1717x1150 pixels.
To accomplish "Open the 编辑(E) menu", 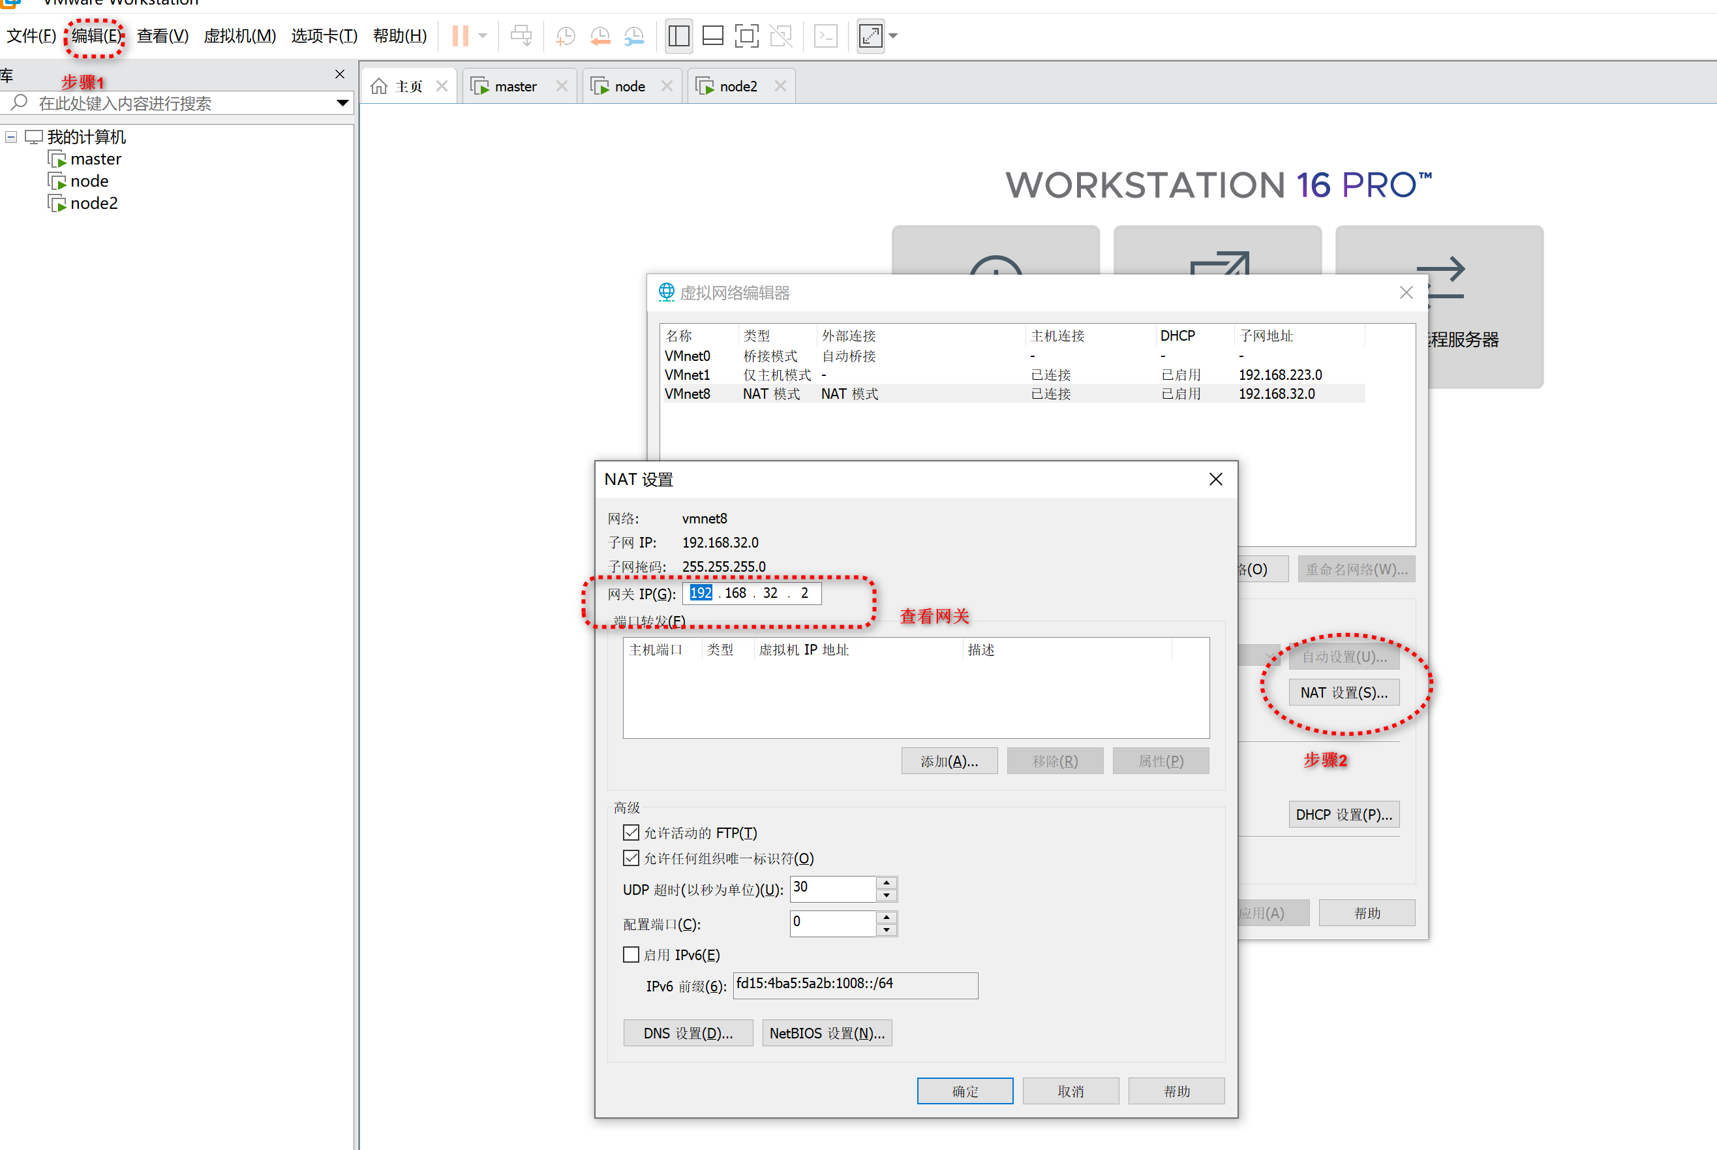I will point(96,35).
